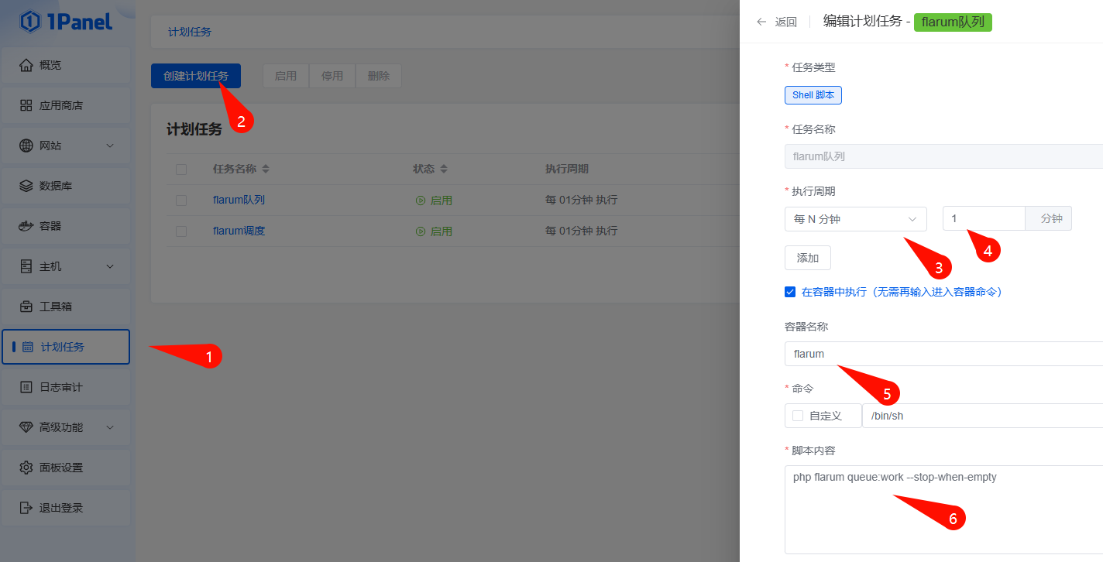1103x562 pixels.
Task: Click the 容器名称 field showing flarum
Action: point(943,354)
